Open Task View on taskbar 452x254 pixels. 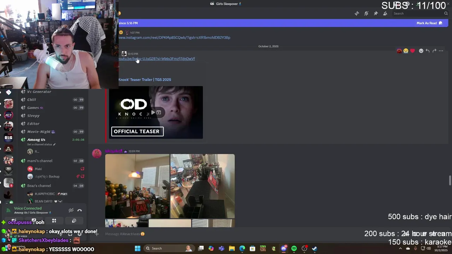(x=201, y=248)
